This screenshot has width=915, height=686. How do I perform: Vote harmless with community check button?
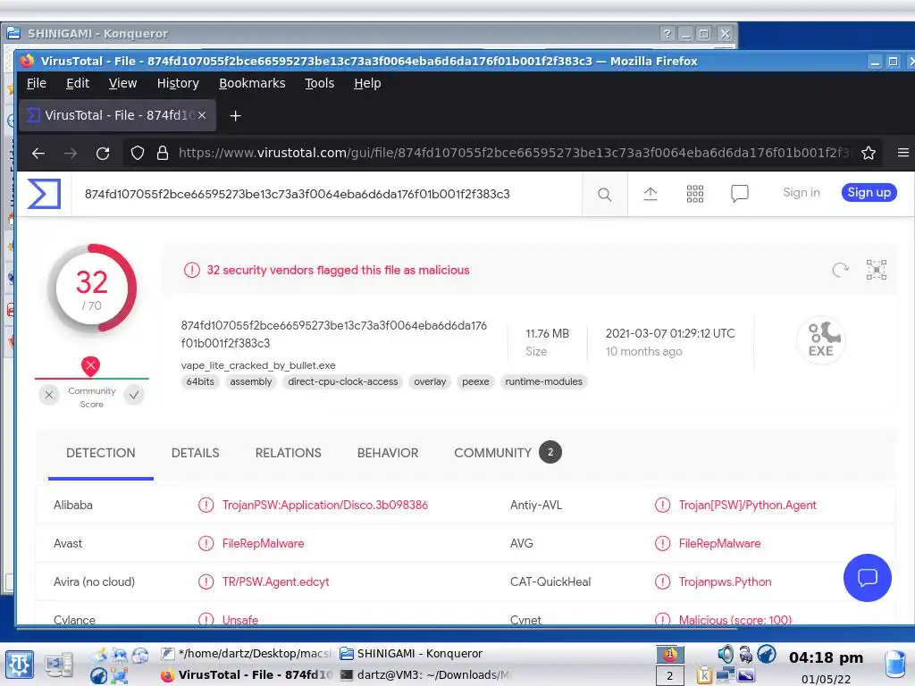click(134, 395)
